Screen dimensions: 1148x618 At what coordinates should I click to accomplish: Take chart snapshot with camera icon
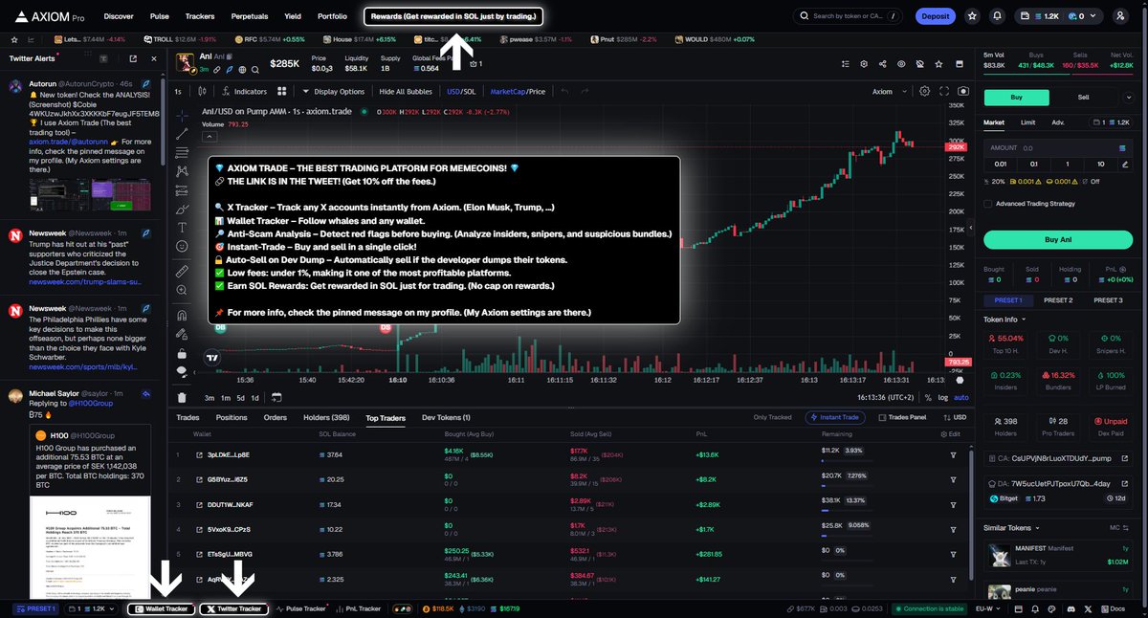point(962,92)
